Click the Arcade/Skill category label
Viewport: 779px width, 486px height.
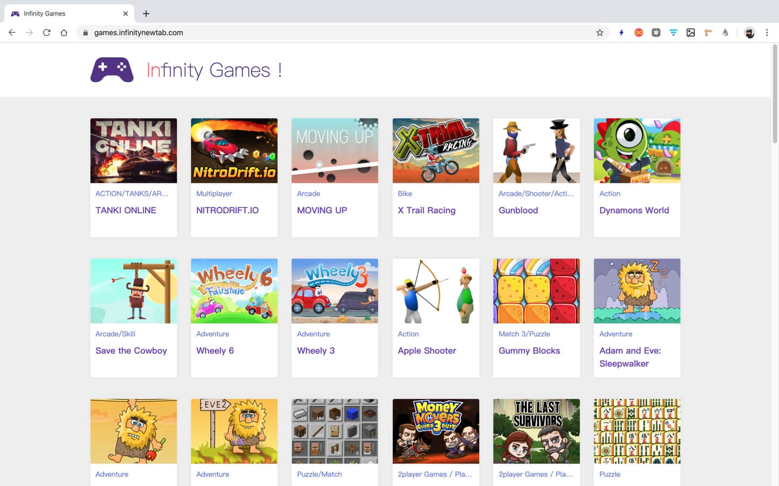point(115,334)
